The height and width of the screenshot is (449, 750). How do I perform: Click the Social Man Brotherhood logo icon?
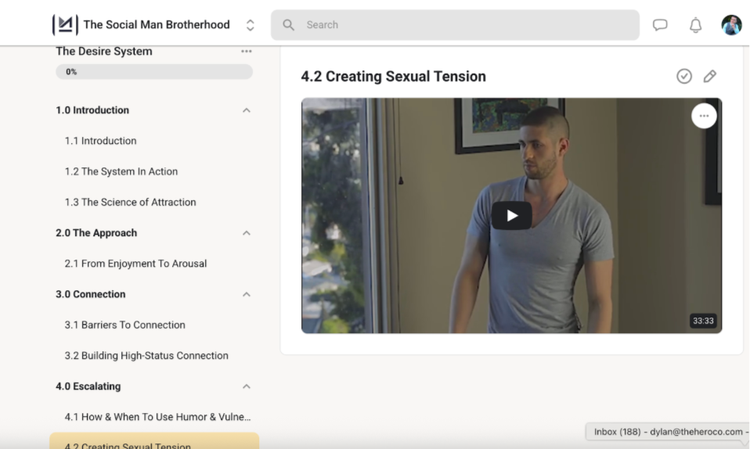pos(65,24)
